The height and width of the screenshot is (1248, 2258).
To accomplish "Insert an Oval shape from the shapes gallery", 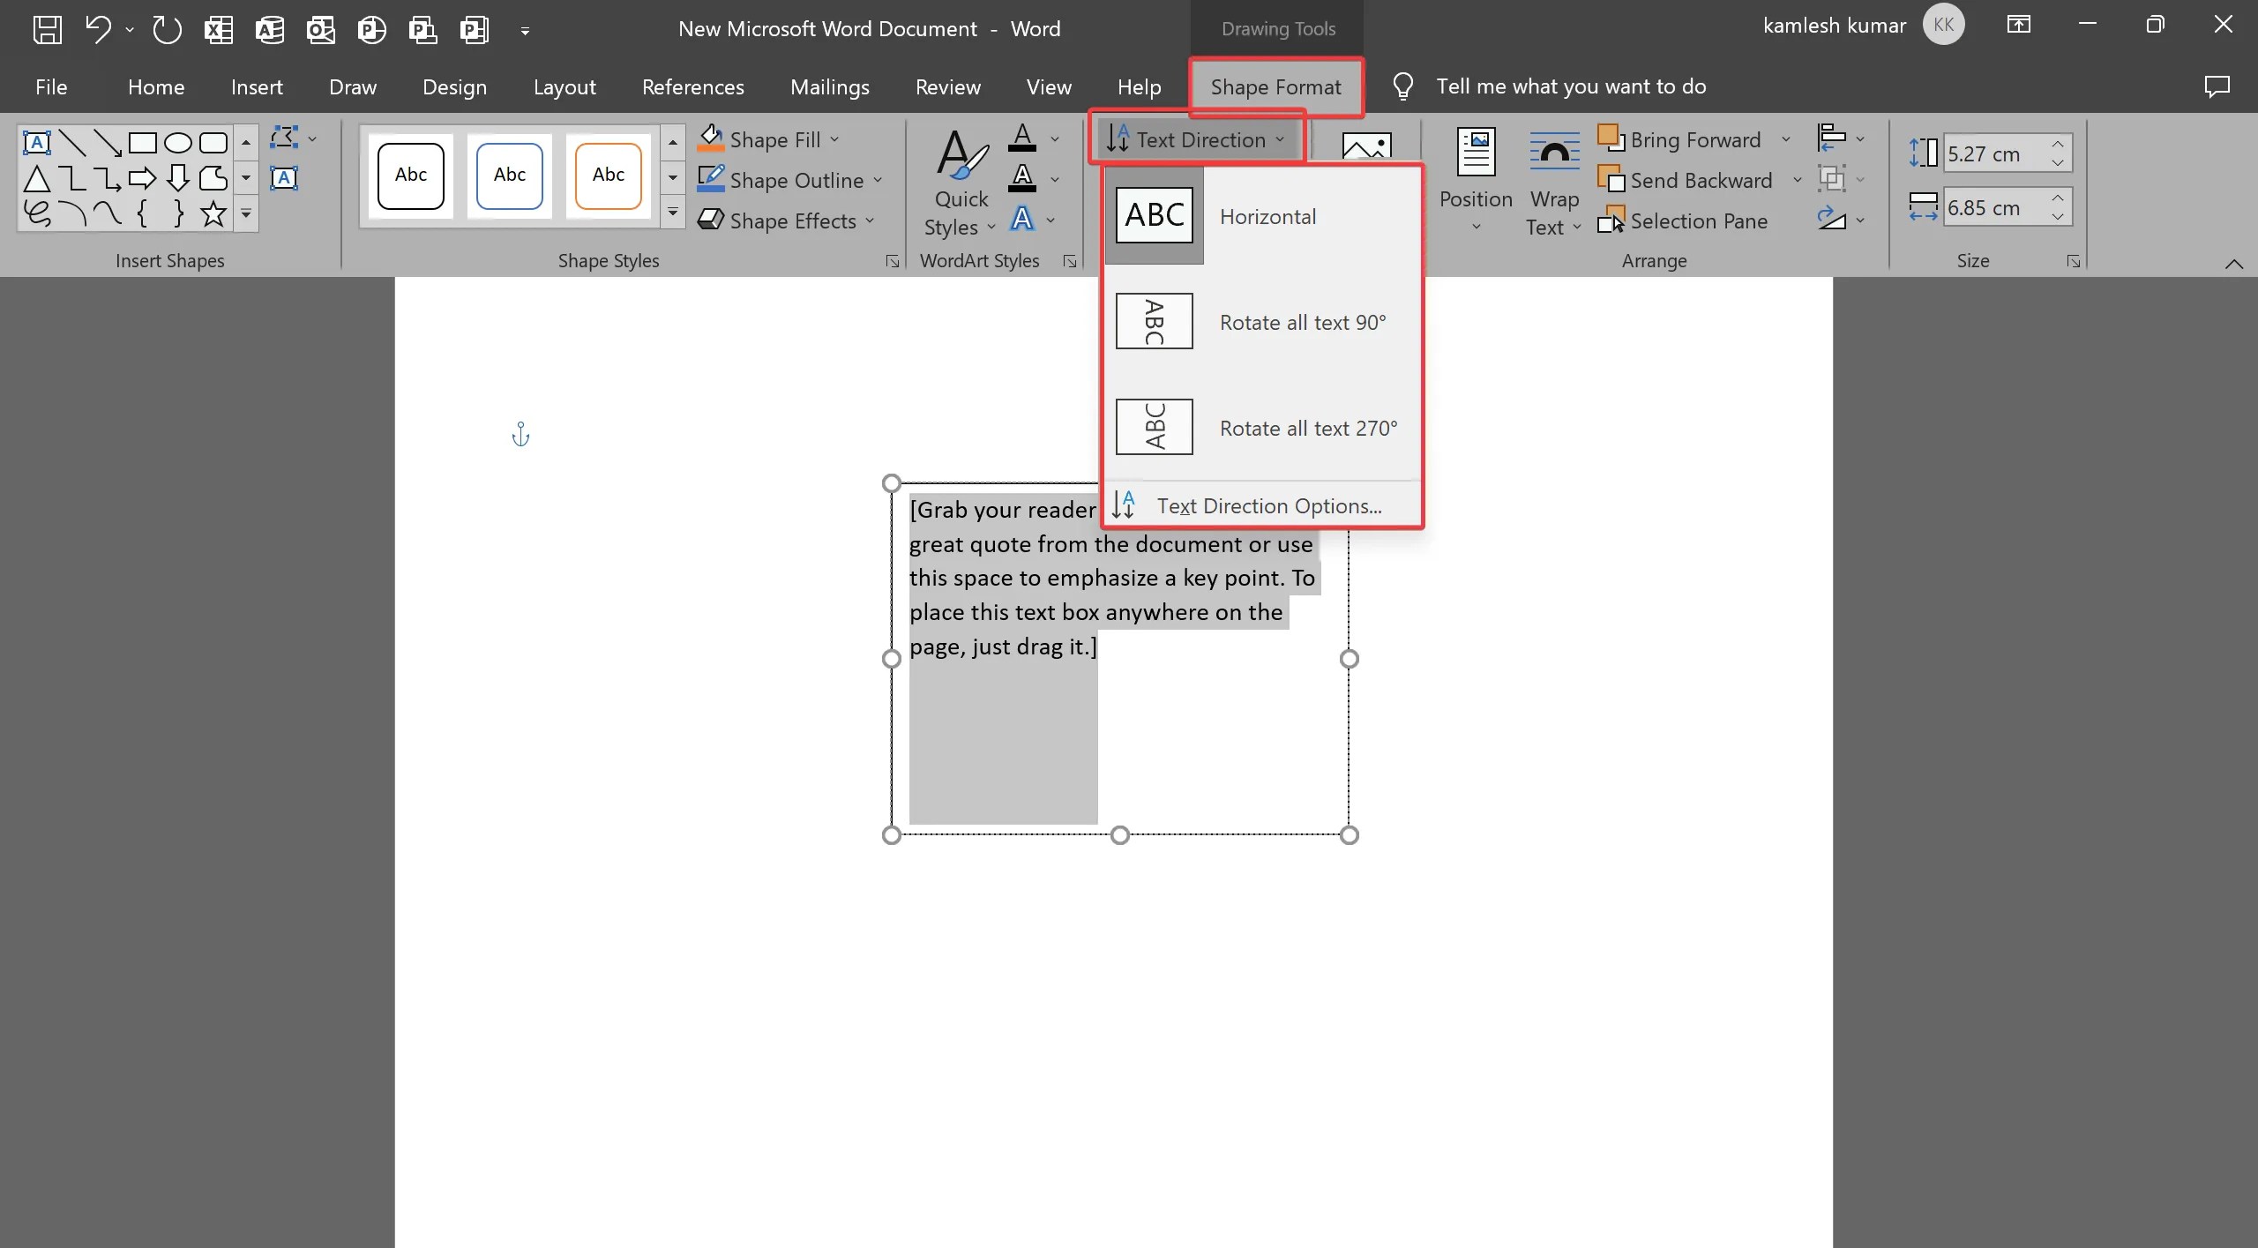I will (x=178, y=142).
